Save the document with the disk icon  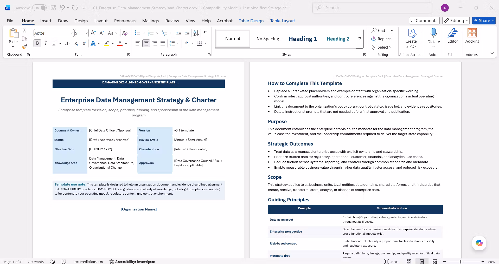[x=53, y=8]
